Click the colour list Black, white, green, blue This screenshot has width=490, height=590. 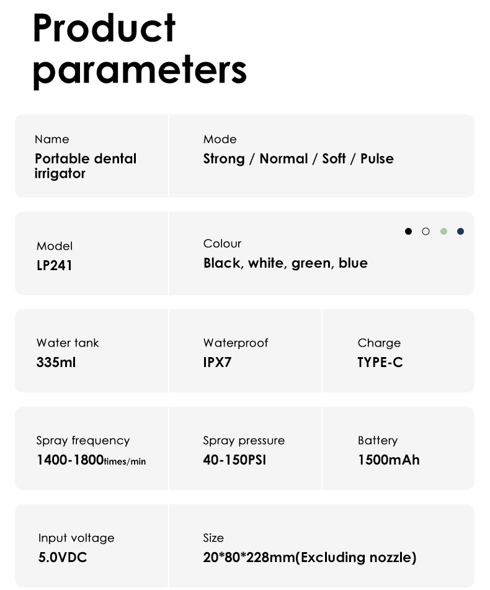(285, 263)
